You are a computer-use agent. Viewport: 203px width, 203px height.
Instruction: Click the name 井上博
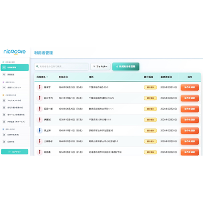47,130
